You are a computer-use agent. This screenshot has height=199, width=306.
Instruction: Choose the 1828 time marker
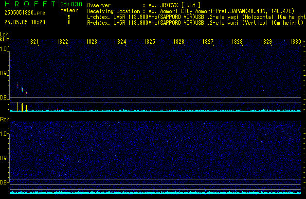pos(237,42)
